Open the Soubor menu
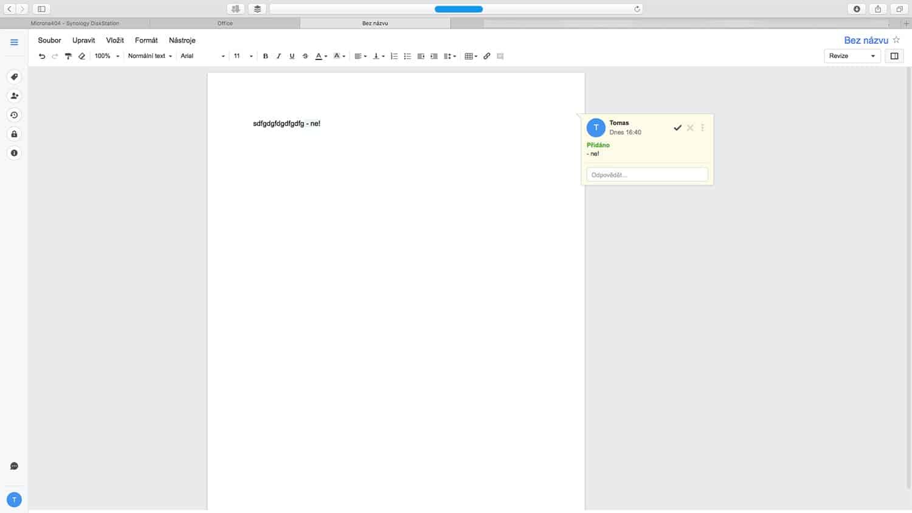This screenshot has width=912, height=513. 49,40
